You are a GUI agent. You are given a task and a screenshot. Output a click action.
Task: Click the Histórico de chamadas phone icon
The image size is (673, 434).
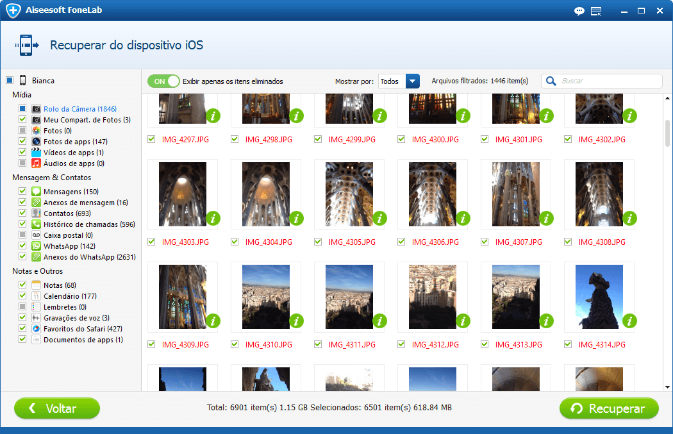[x=37, y=224]
